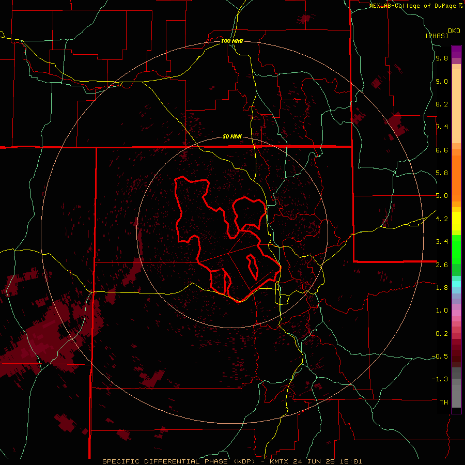Viewport: 465px width, 465px height.
Task: Click the -0.5 value on the color scale
Action: [x=440, y=357]
